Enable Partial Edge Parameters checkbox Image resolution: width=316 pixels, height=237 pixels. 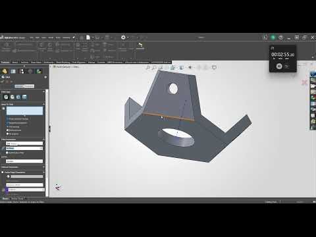click(x=3, y=172)
